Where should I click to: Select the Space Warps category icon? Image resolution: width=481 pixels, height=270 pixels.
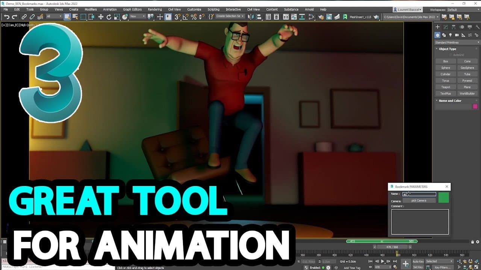(x=470, y=35)
